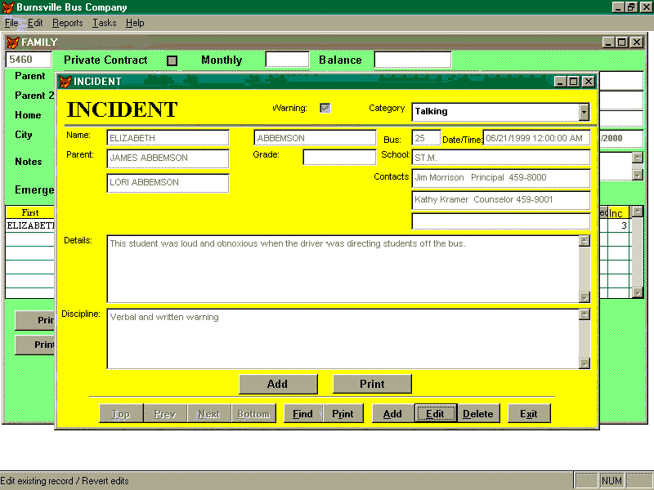Click Details scrollbar down arrow
Screen dimensions: 654x490
pos(585,297)
